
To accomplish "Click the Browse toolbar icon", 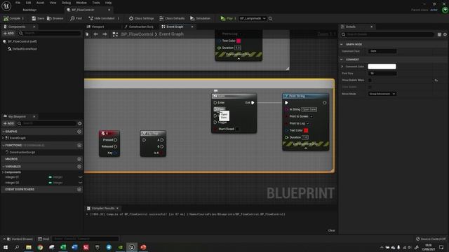I will click(49, 18).
